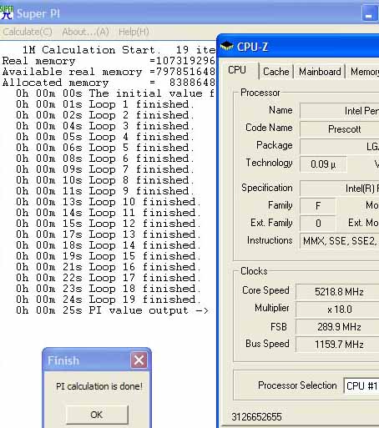Image resolution: width=379 pixels, height=428 pixels.
Task: Click the FSB value 289.9 MHz
Action: tap(337, 327)
